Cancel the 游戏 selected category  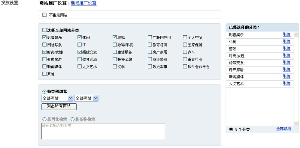click(x=286, y=49)
